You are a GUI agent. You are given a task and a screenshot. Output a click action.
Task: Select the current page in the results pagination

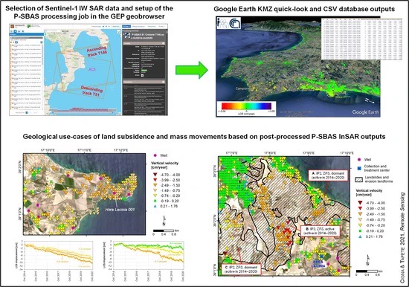[27, 112]
